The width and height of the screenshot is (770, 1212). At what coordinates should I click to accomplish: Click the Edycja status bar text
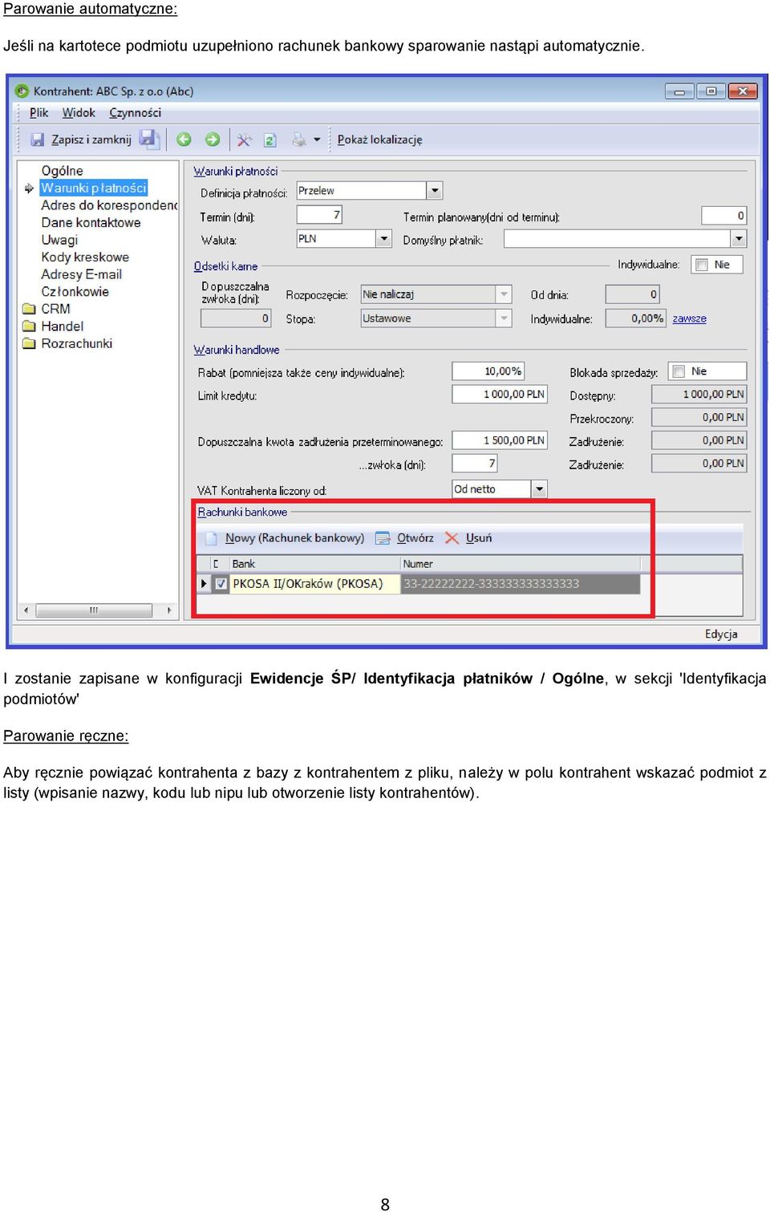click(721, 634)
